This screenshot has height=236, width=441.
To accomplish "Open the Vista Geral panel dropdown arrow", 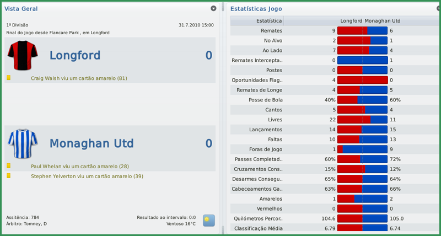I will click(213, 9).
